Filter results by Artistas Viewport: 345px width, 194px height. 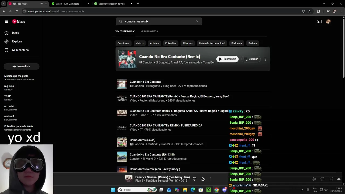point(154,43)
